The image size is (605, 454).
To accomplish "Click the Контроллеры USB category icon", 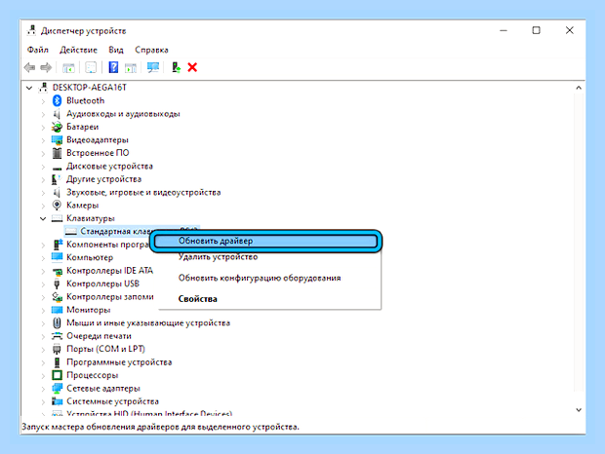I will 58,284.
